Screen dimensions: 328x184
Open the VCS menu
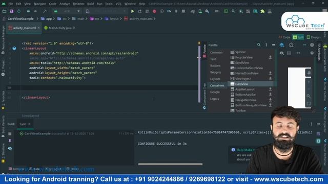[118, 4]
